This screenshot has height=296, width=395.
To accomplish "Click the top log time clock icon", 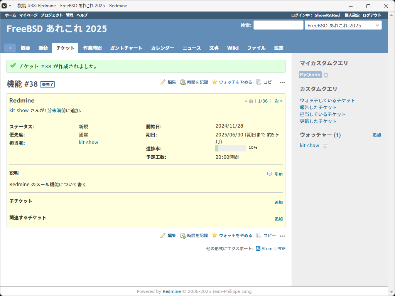I will click(182, 82).
